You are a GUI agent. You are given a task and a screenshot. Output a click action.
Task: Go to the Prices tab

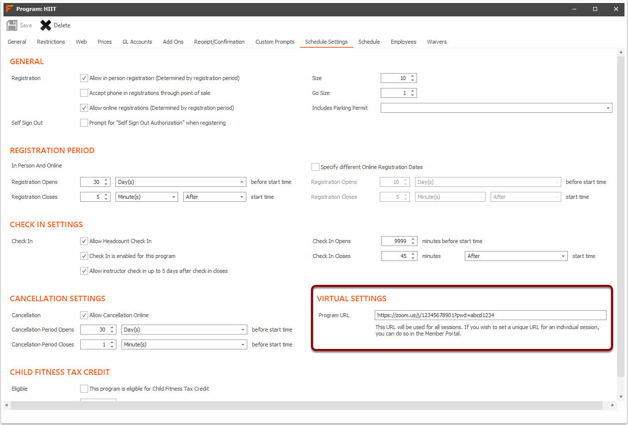[x=105, y=42]
